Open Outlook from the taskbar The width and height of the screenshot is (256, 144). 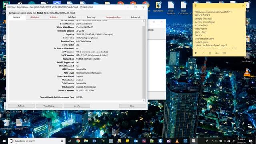tap(136, 141)
